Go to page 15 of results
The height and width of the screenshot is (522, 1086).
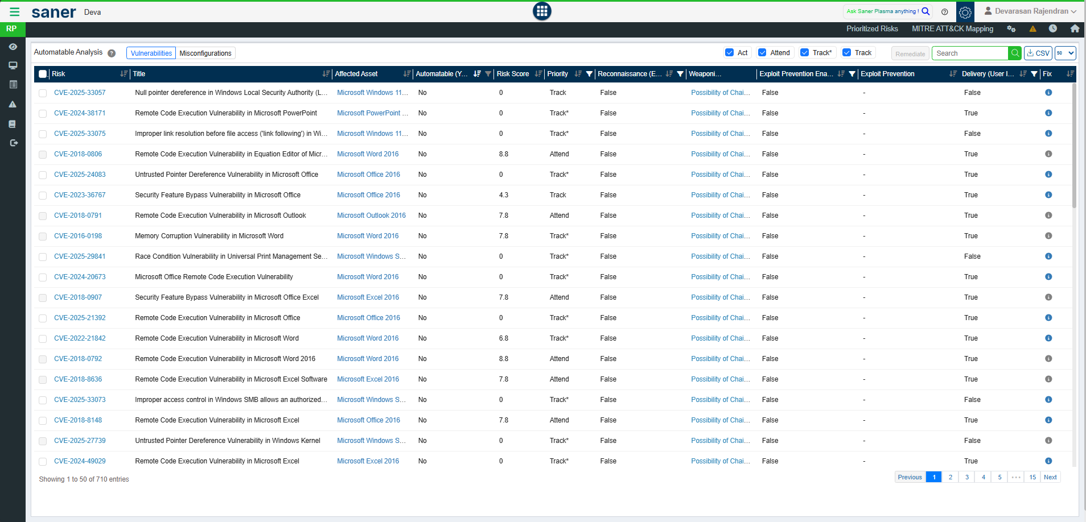(1032, 477)
